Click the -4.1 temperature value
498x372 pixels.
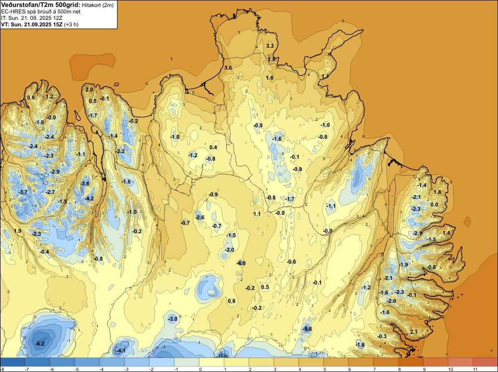click(121, 351)
